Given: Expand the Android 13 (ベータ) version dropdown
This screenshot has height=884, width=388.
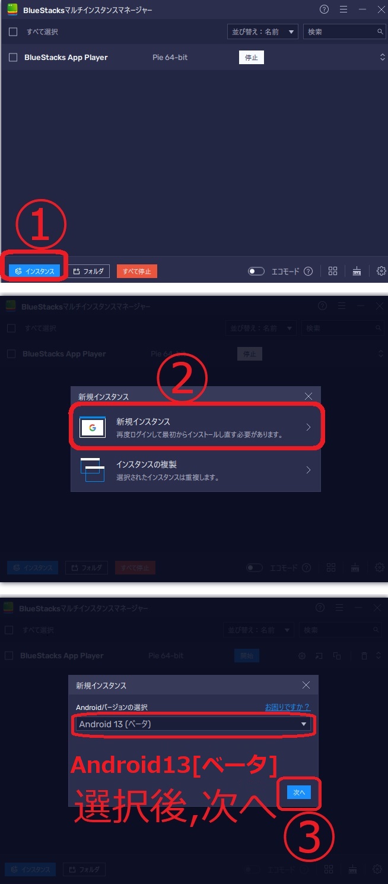Looking at the screenshot, I should pyautogui.click(x=193, y=724).
